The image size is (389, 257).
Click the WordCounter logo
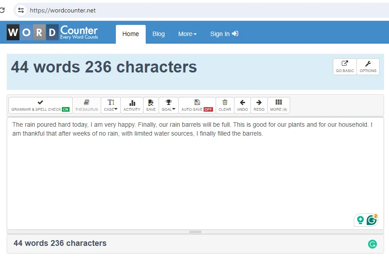click(52, 32)
